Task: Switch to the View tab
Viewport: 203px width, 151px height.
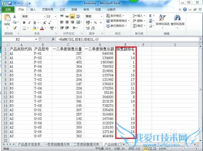Action: 98,9
